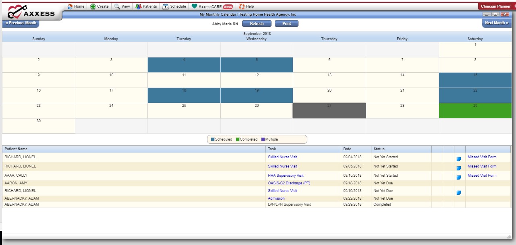This screenshot has width=516, height=245.
Task: Click the blue note icon for 09/04/2018 visit
Action: 458,159
